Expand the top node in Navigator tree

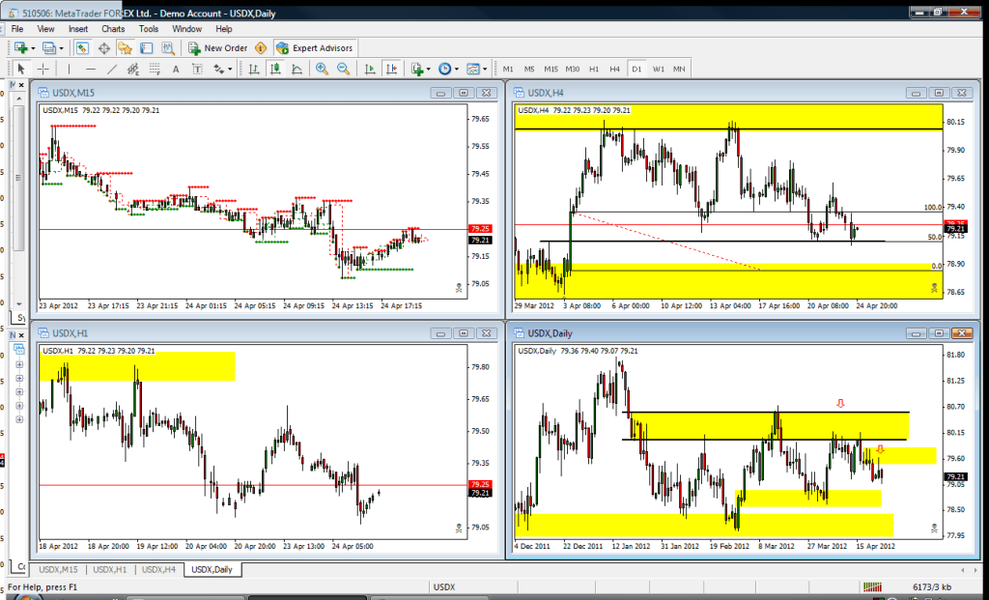19,364
